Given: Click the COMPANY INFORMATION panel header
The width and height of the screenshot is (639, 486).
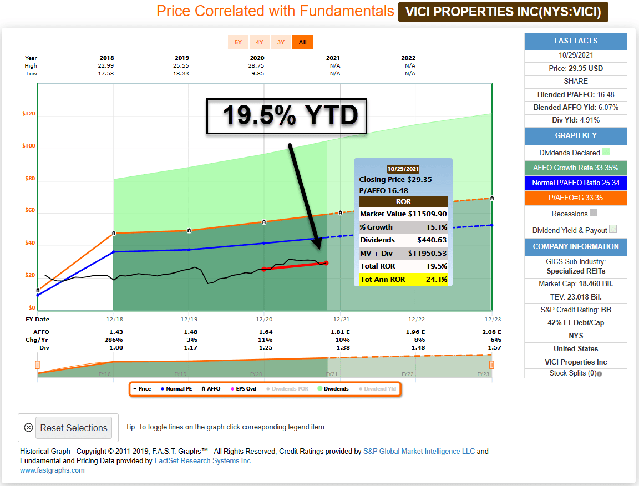Looking at the screenshot, I should click(575, 247).
